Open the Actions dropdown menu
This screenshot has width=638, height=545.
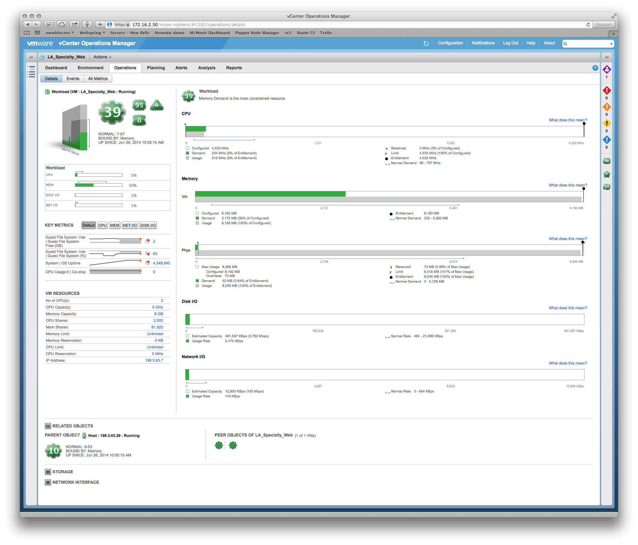click(102, 57)
